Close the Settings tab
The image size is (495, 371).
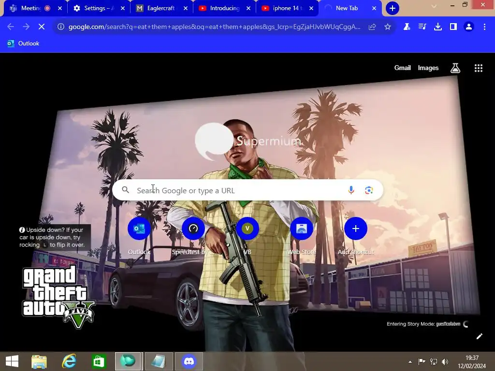pyautogui.click(x=123, y=8)
